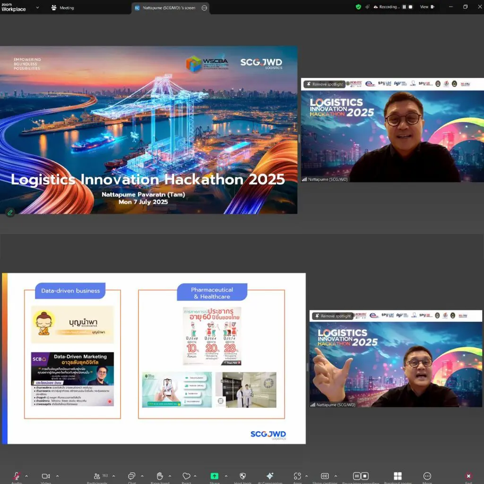484x484 pixels.
Task: Open the More options ellipsis in toolbar
Action: click(x=427, y=475)
